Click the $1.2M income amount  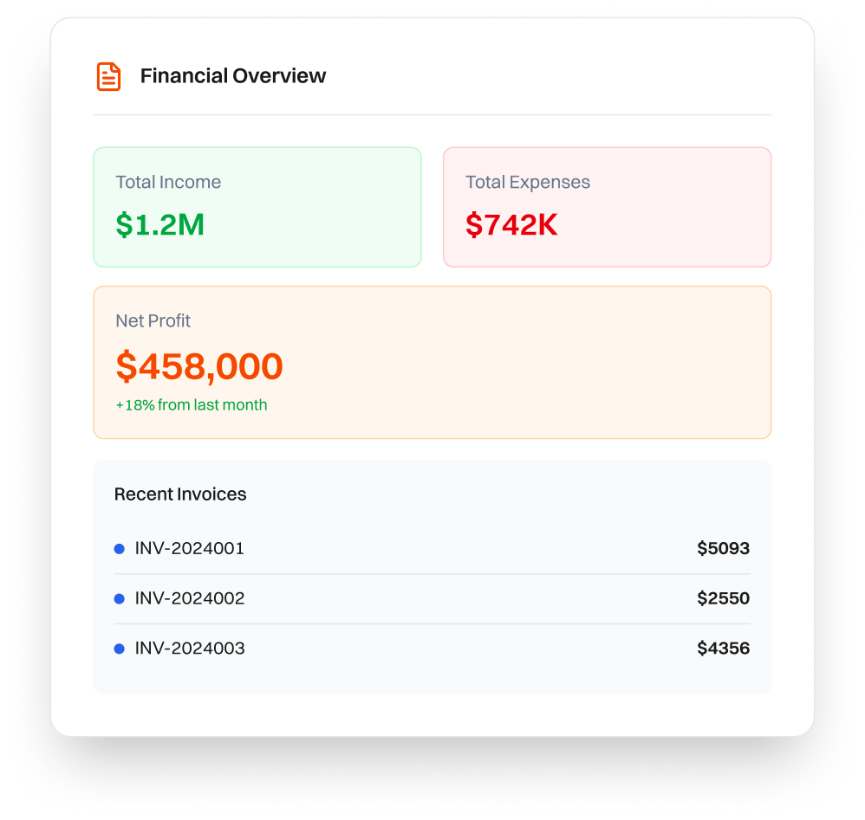[160, 225]
